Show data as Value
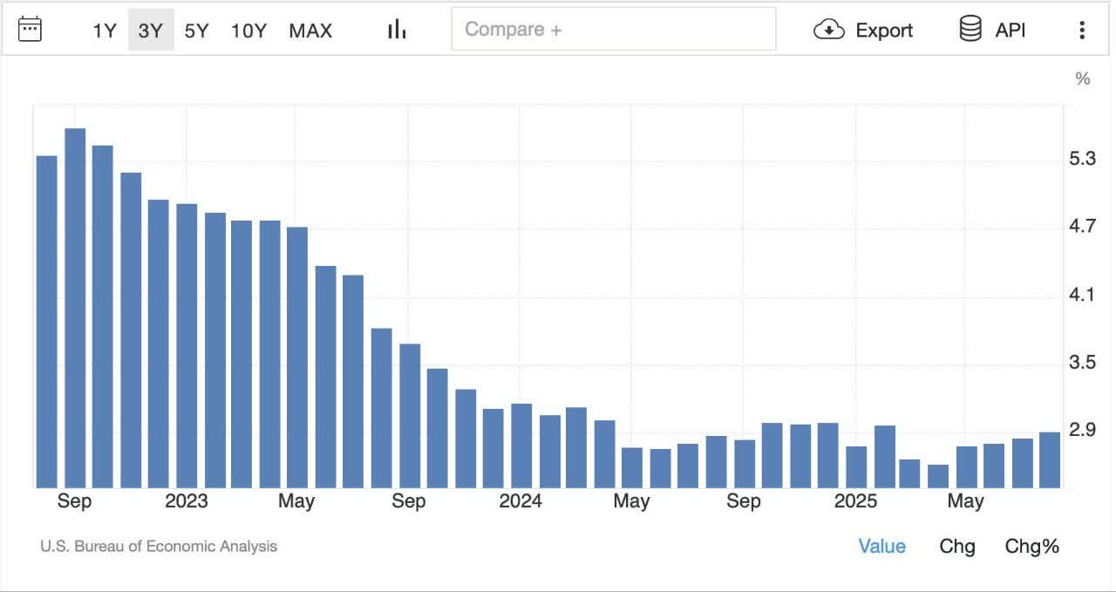The height and width of the screenshot is (592, 1116). point(881,547)
